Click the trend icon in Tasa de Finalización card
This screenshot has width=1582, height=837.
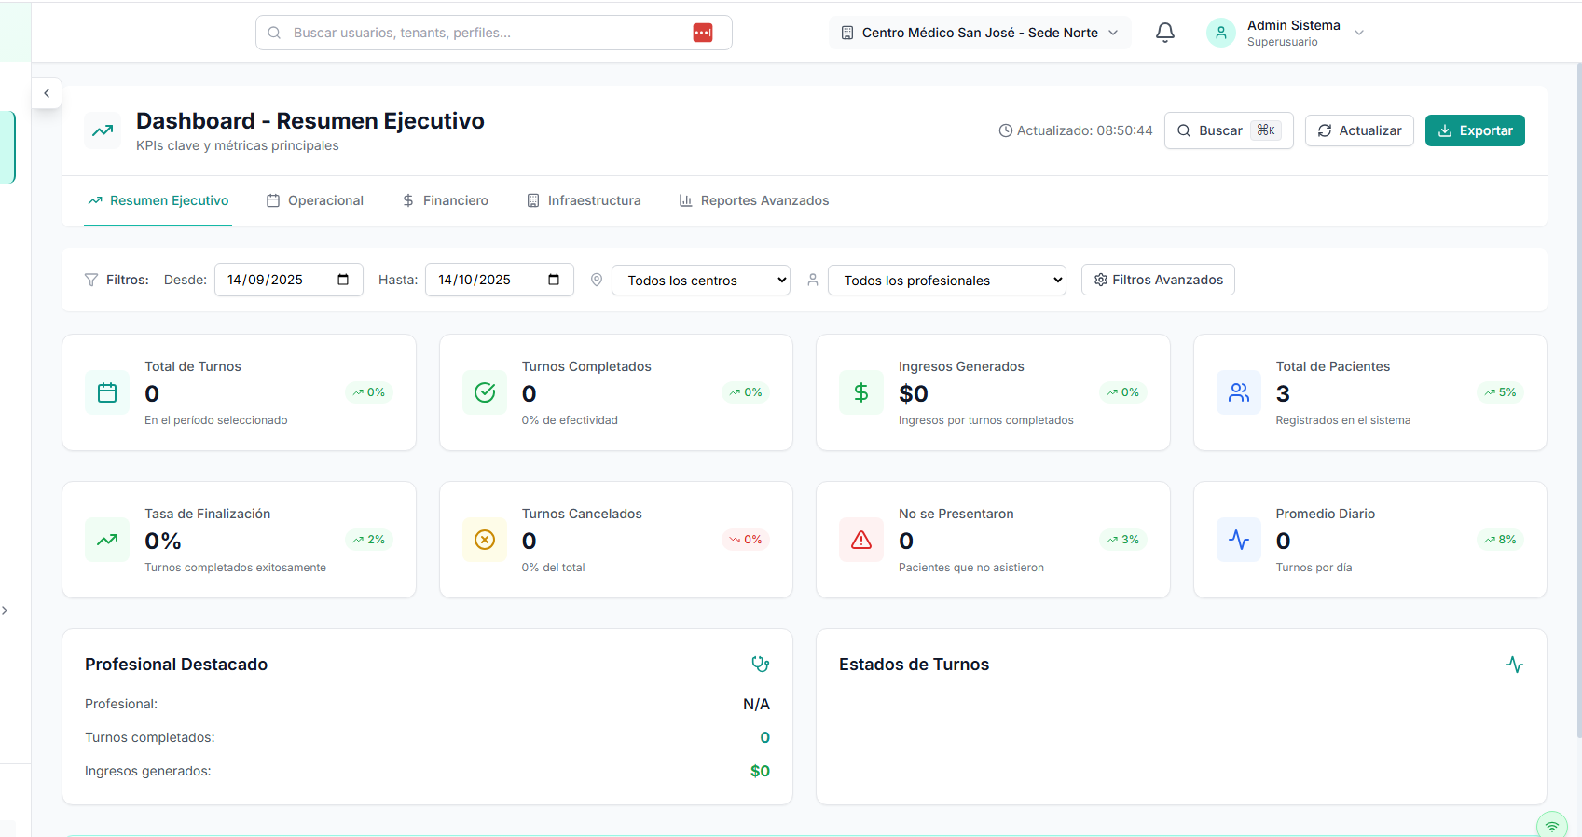(x=107, y=540)
